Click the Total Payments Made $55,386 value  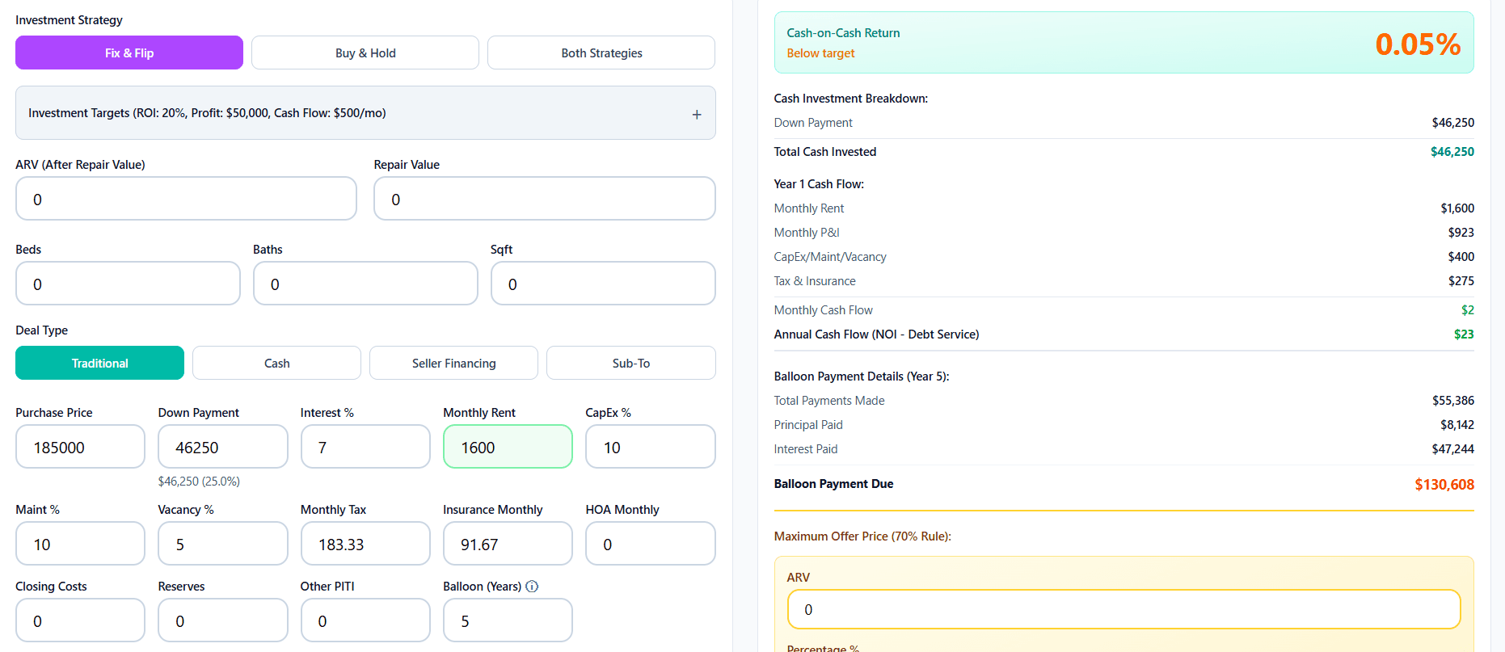(1453, 401)
